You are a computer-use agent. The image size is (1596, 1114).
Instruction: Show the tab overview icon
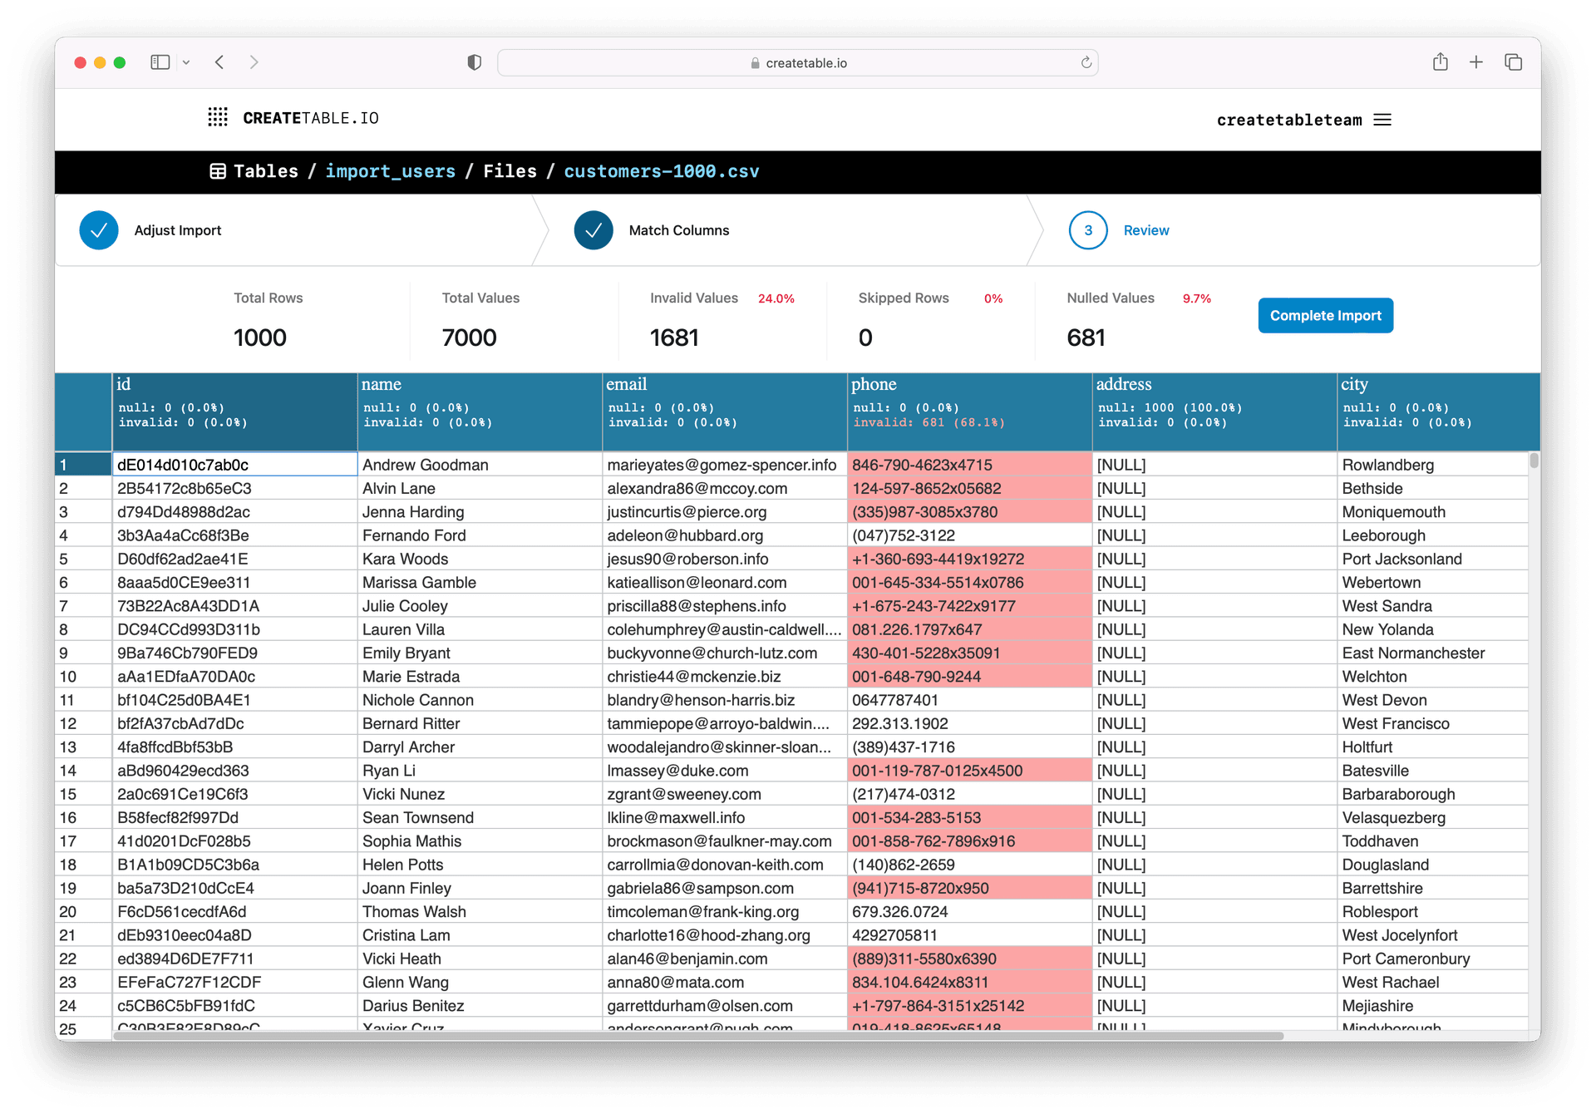click(x=1513, y=62)
